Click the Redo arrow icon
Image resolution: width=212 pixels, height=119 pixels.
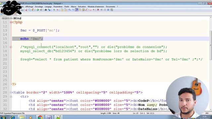pyautogui.click(x=41, y=10)
